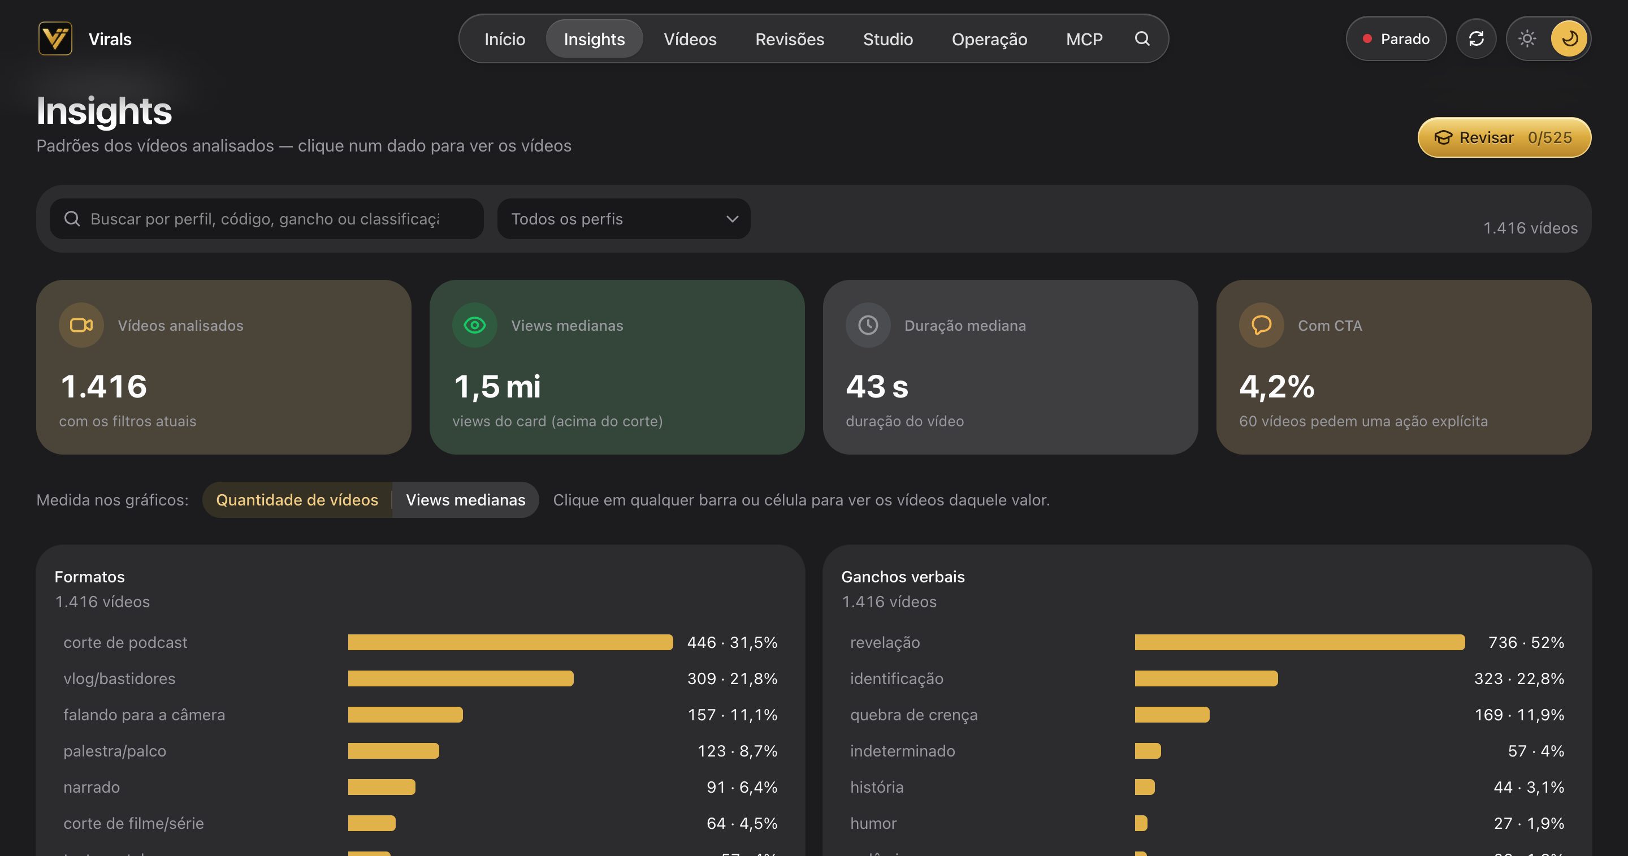Select Views medianas chart measure

pyautogui.click(x=465, y=499)
